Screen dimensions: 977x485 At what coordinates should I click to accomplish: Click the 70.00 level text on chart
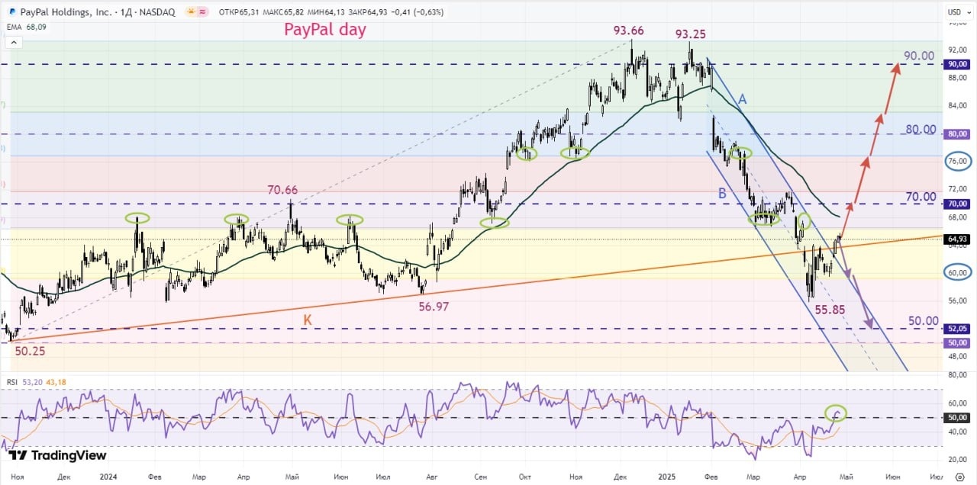coord(921,197)
